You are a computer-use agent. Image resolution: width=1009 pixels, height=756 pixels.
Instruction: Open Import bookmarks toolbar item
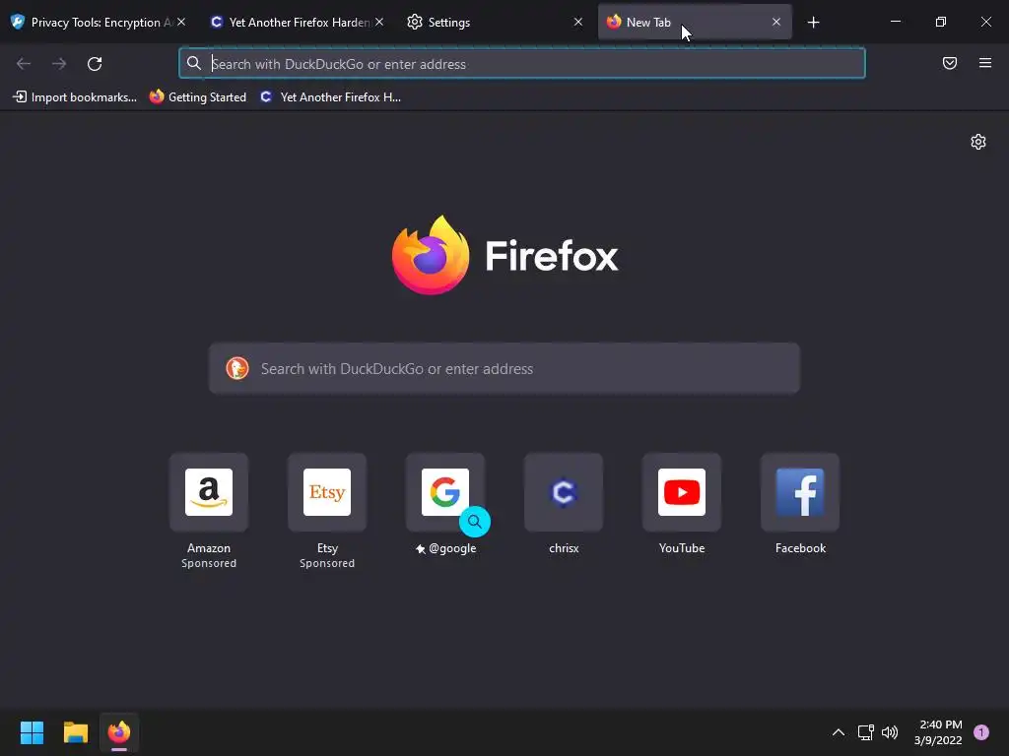[x=75, y=97]
